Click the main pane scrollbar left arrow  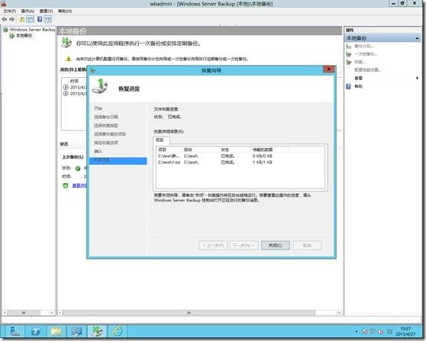pos(60,313)
